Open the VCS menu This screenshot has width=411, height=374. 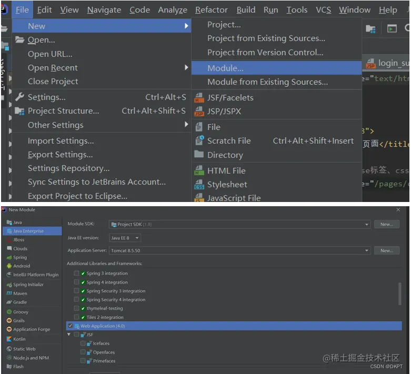(323, 9)
